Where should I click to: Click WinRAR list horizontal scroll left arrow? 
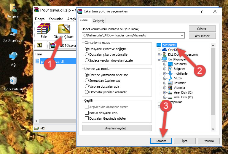36,121
